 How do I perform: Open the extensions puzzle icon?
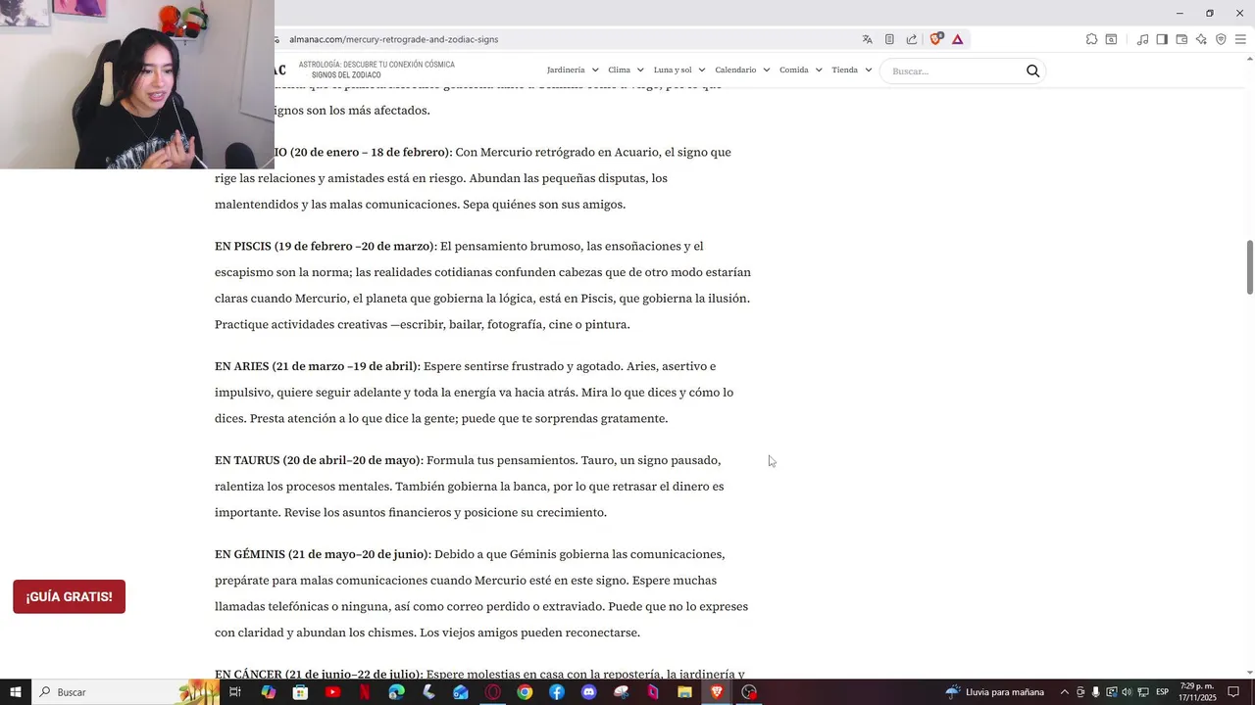pos(1091,39)
